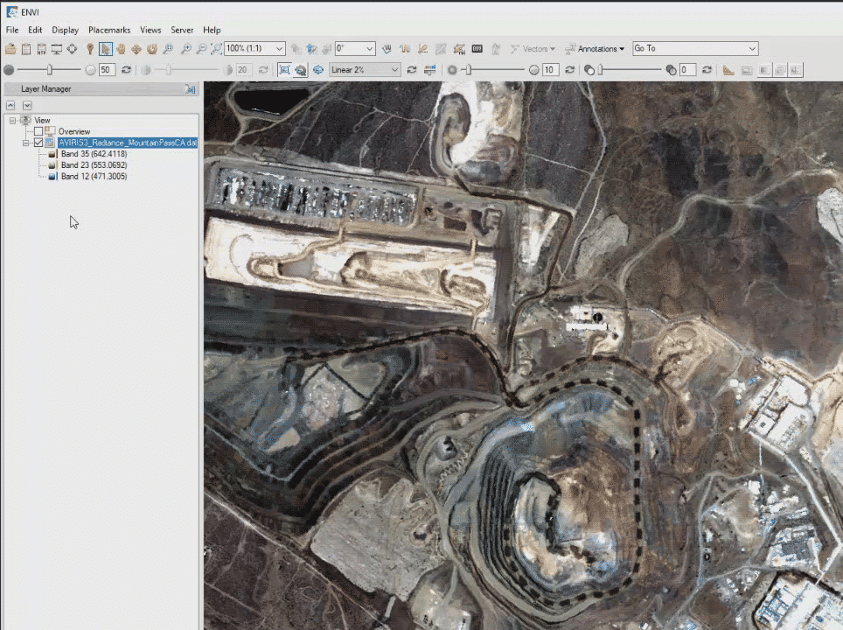Open the Linear 2% stretch type dropdown

tap(394, 70)
